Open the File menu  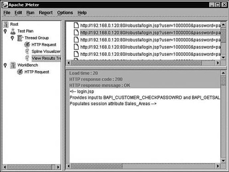(x=7, y=13)
